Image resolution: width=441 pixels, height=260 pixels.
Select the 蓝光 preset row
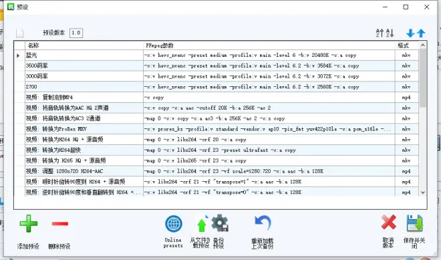point(84,55)
